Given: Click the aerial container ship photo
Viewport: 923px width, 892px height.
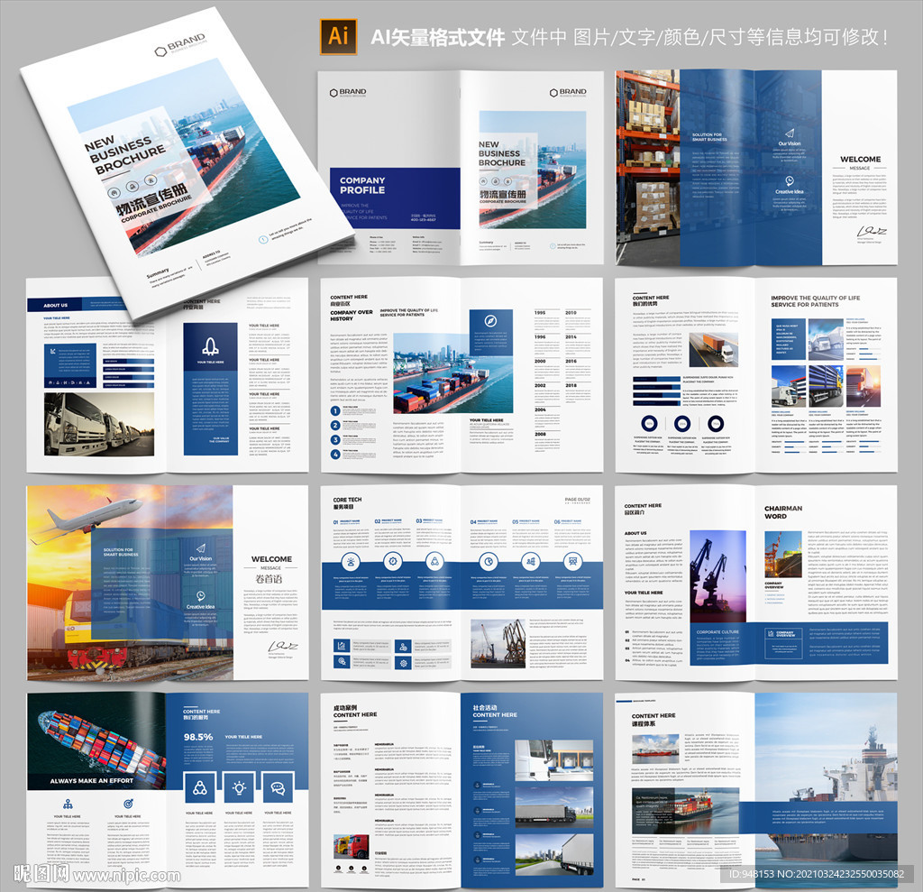Looking at the screenshot, I should pos(96,741).
